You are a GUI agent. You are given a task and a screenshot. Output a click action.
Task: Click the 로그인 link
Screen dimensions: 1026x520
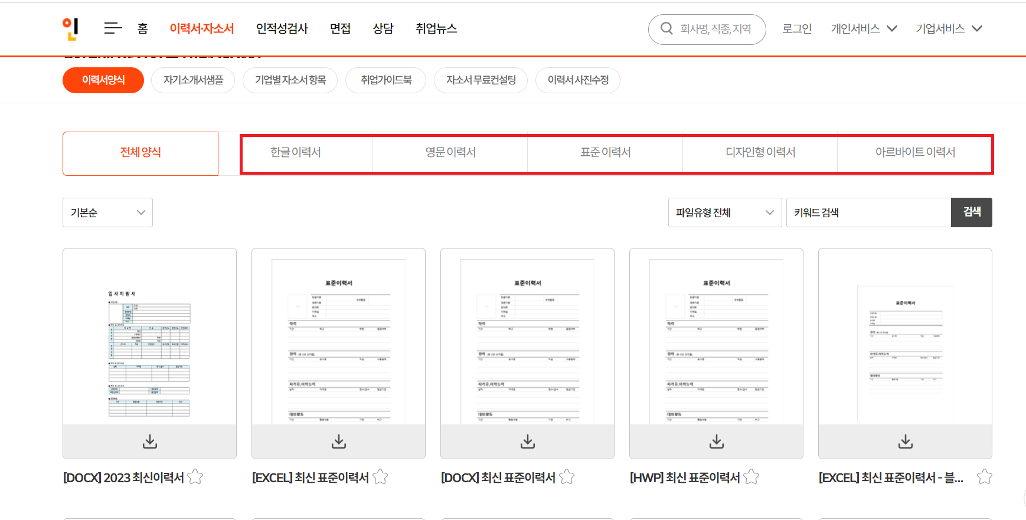click(797, 28)
